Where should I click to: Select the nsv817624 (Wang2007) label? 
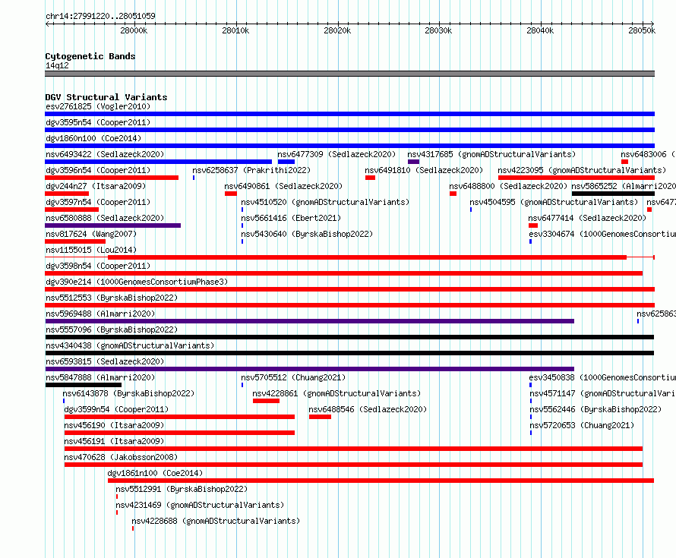pyautogui.click(x=91, y=234)
